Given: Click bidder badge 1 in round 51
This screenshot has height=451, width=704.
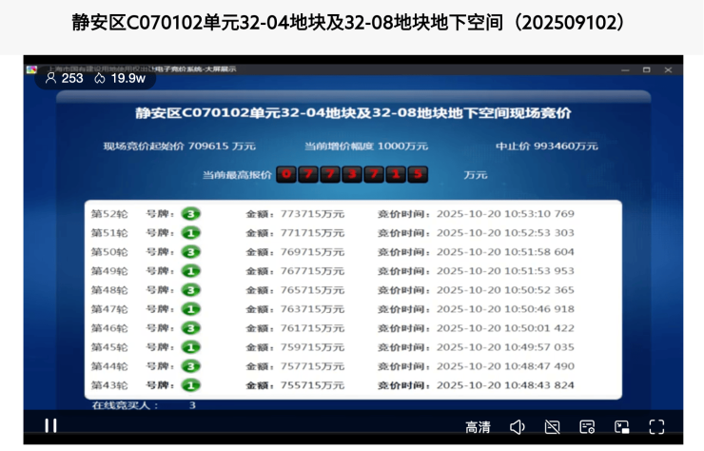Looking at the screenshot, I should pyautogui.click(x=191, y=233).
